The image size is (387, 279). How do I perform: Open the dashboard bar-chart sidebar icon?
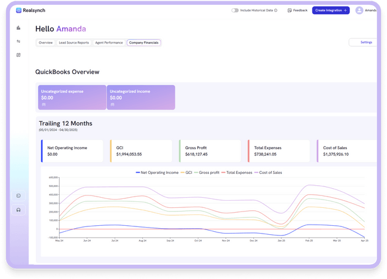19,28
